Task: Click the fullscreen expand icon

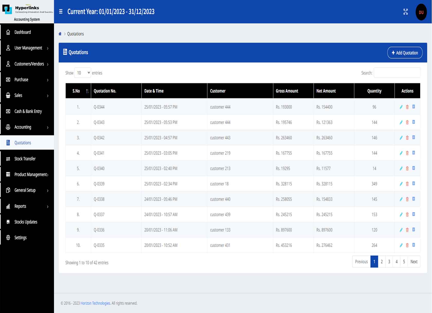Action: 406,12
